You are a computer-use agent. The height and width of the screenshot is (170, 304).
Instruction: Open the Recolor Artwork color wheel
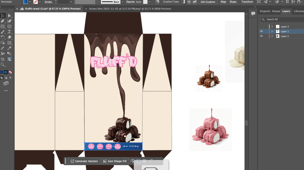pyautogui.click(x=158, y=2)
